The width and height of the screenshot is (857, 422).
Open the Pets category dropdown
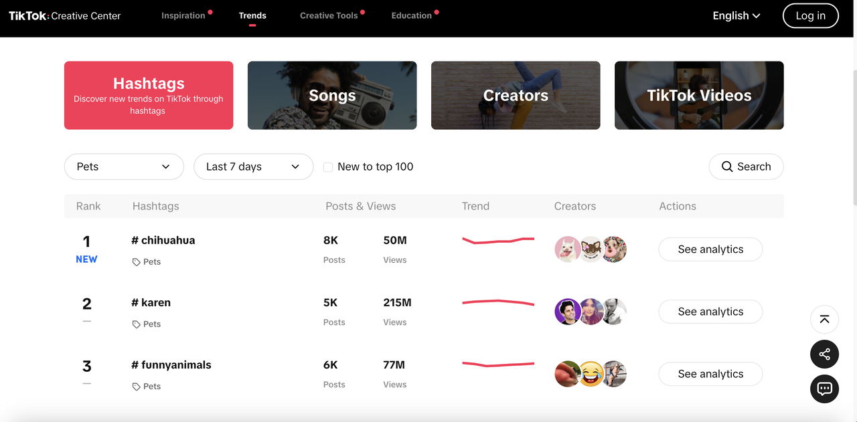124,167
